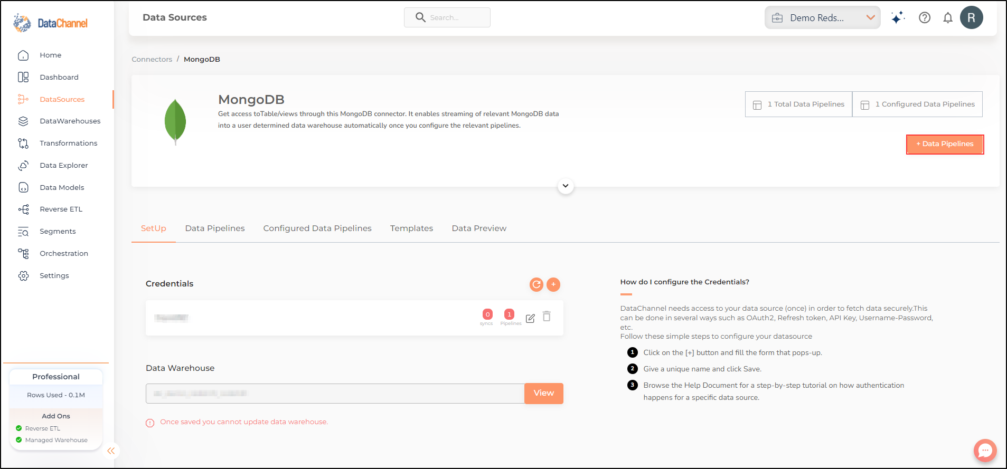Click the MongoDB breadcrumb
The height and width of the screenshot is (469, 1007).
pyautogui.click(x=202, y=59)
